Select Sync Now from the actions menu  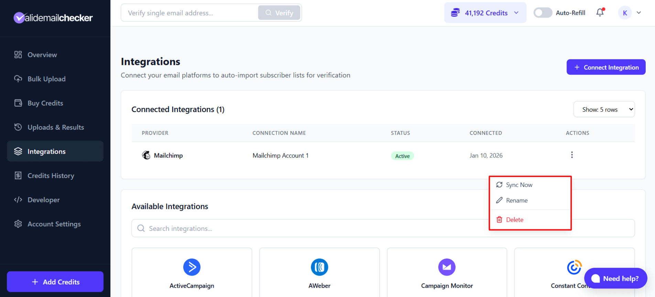click(530, 185)
